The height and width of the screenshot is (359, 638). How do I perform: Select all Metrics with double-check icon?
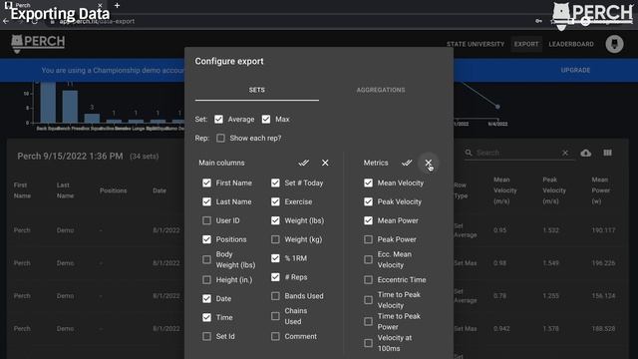click(407, 163)
